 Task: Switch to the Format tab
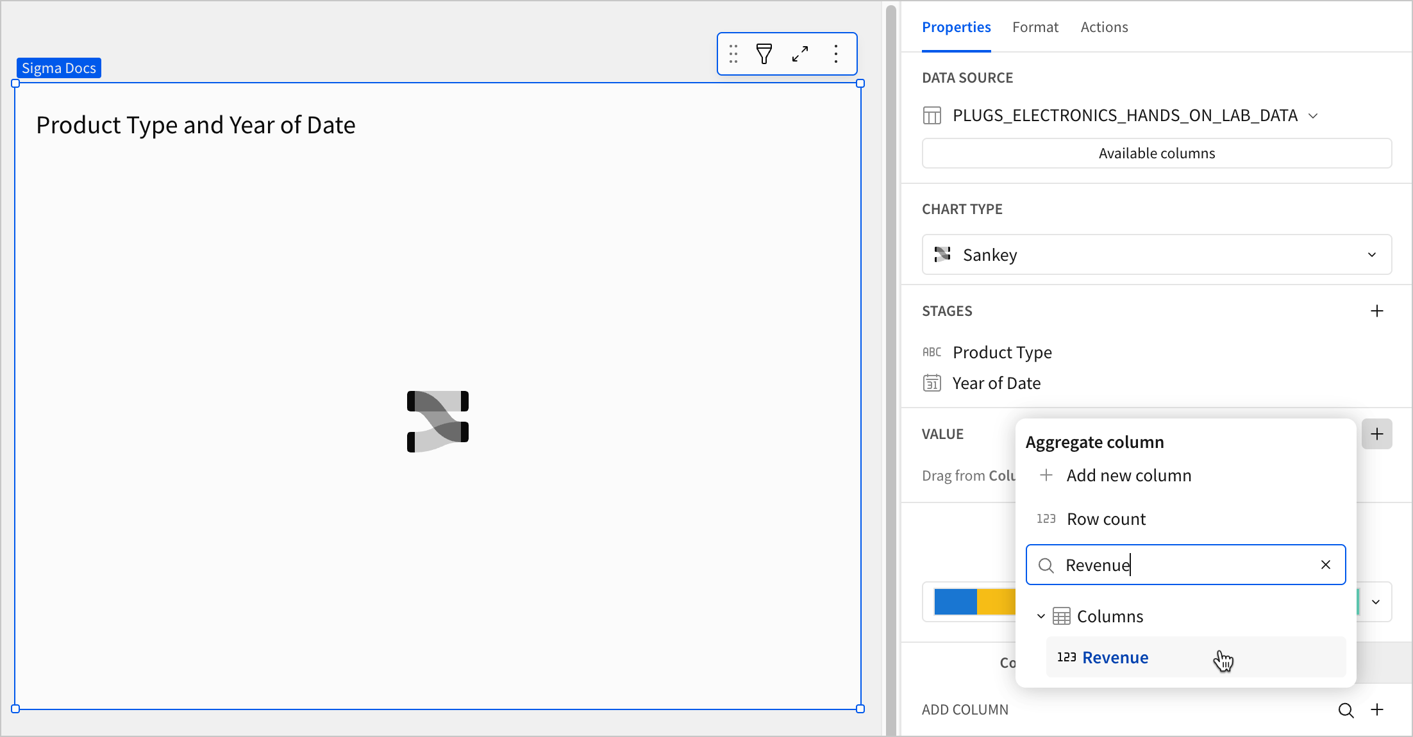click(1035, 27)
